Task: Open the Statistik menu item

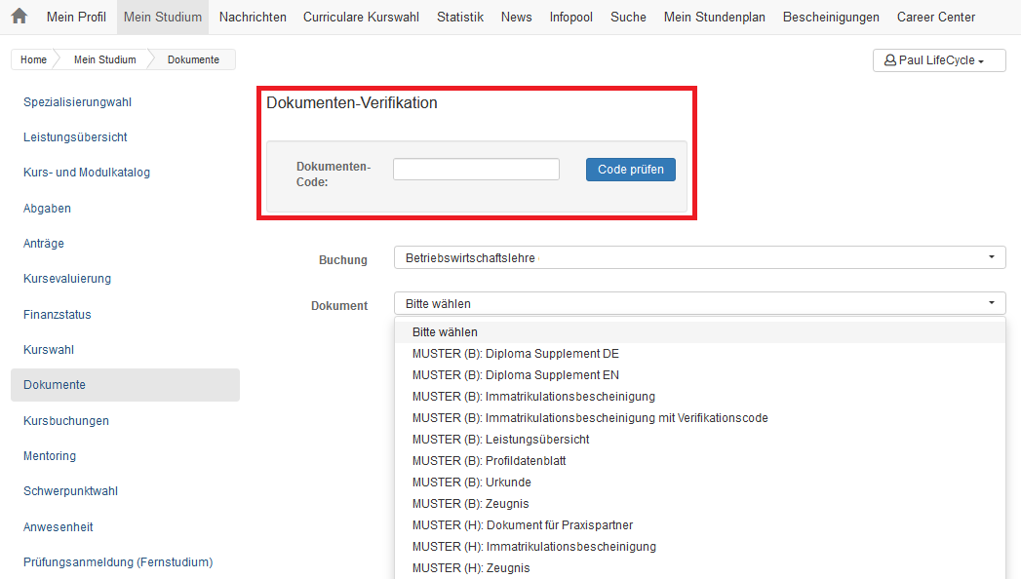Action: pyautogui.click(x=460, y=17)
